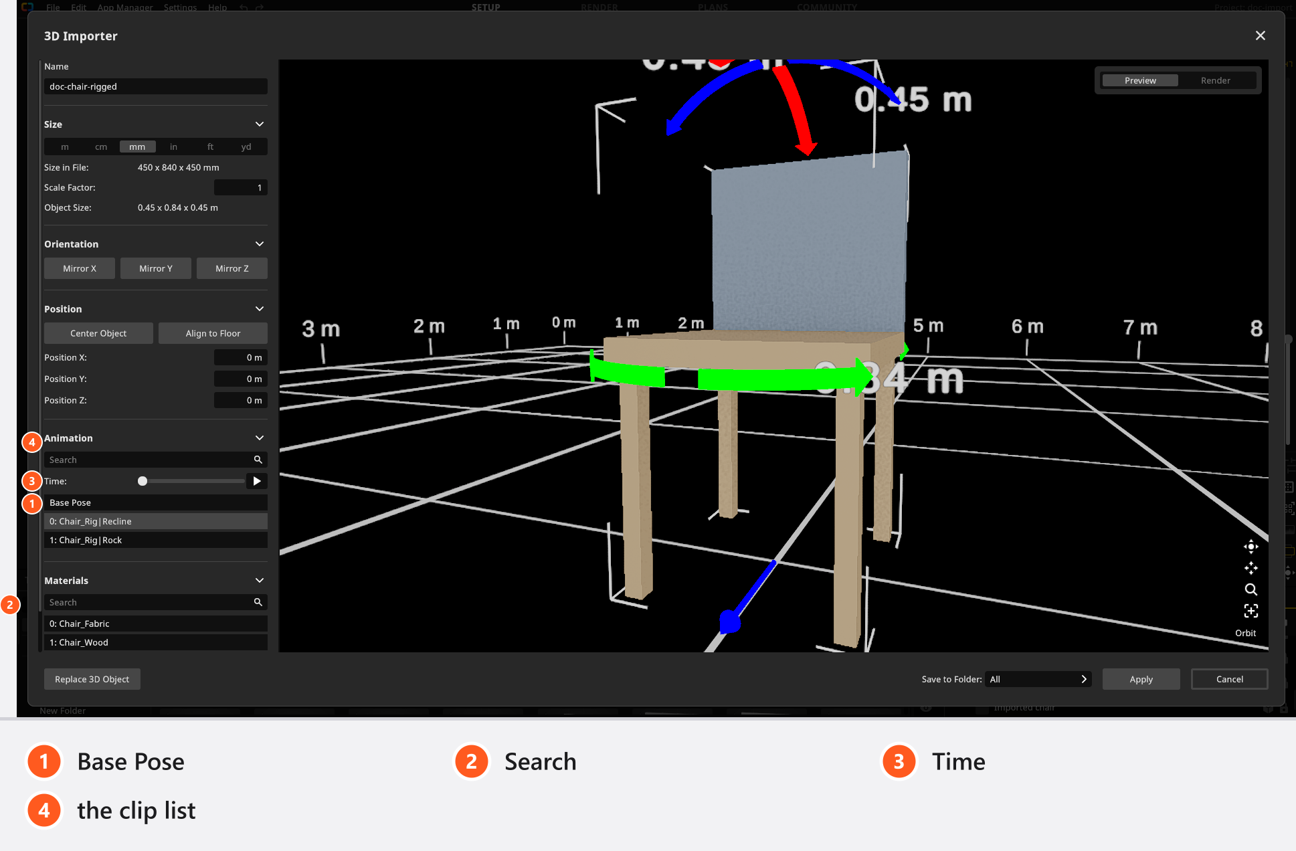Apply the import settings
The height and width of the screenshot is (851, 1296).
(1141, 679)
